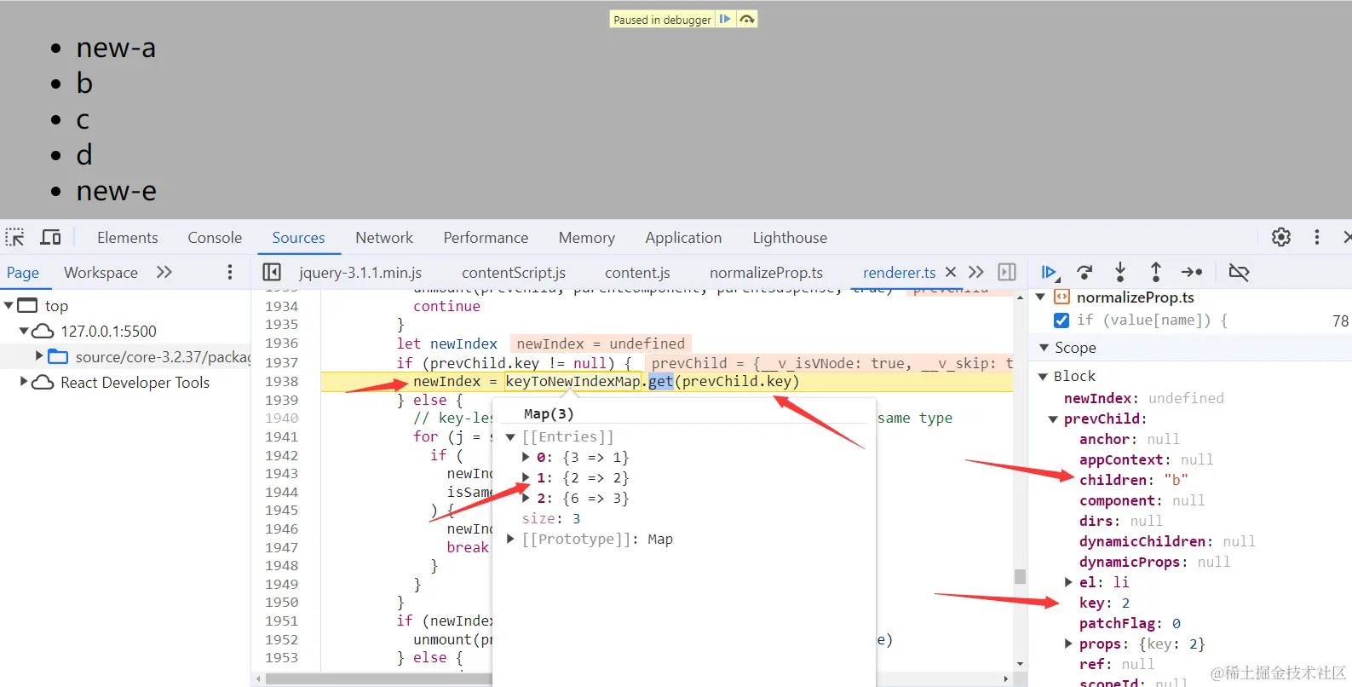Collapse the 127.0.0.1:5500 origin node
The height and width of the screenshot is (687, 1352).
click(24, 331)
